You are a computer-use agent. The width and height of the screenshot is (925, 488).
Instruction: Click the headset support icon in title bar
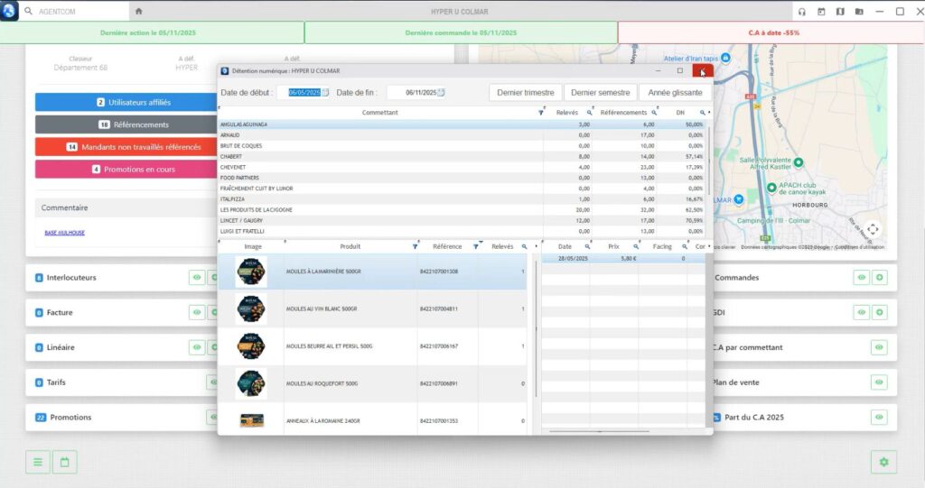click(x=801, y=12)
